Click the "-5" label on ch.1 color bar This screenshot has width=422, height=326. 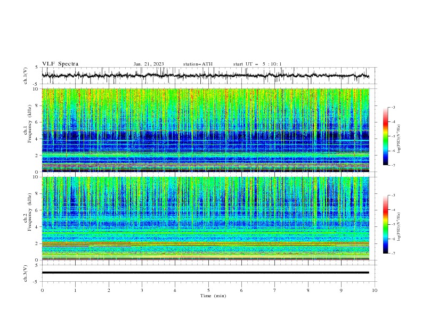pyautogui.click(x=393, y=136)
